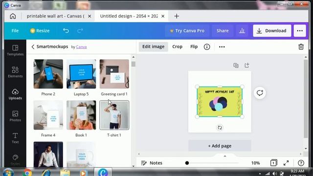Select the Greeting card 1 mockup

coord(114,74)
